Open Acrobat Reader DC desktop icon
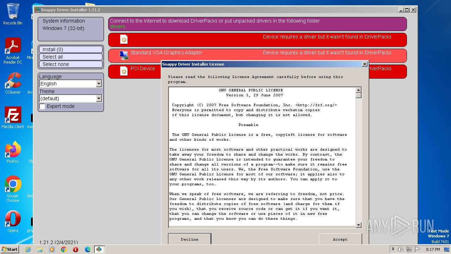 [x=13, y=51]
